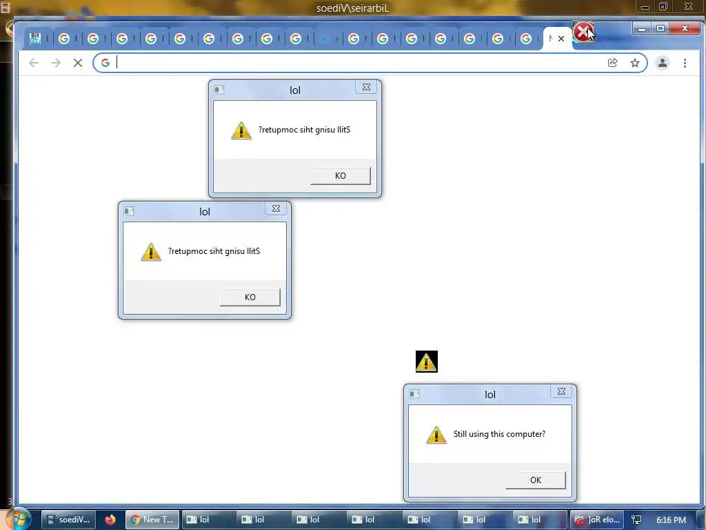This screenshot has width=706, height=530.
Task: Click the floating warning icon on the black square
Action: pyautogui.click(x=426, y=362)
